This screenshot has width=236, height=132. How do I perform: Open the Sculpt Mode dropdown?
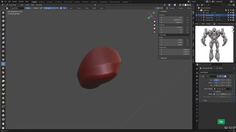click(x=13, y=5)
